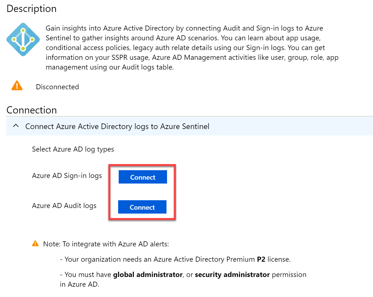This screenshot has width=373, height=297.
Task: Click the Connection heading
Action: click(x=32, y=110)
